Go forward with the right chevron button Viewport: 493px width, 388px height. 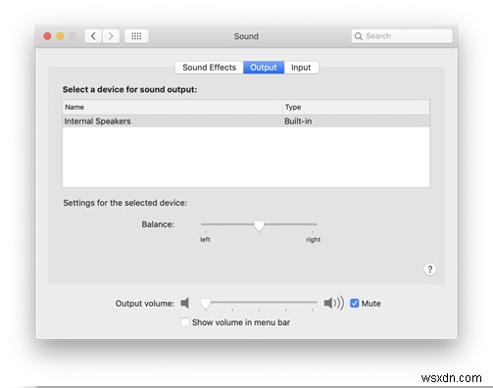point(111,36)
